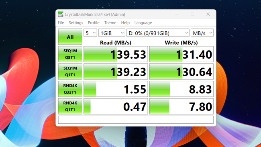
Task: Click the 139.23 read result
Action: pyautogui.click(x=116, y=71)
